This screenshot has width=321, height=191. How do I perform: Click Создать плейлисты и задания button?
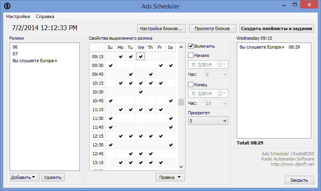(276, 28)
